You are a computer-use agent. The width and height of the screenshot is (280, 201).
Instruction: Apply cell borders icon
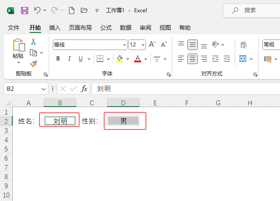pyautogui.click(x=100, y=59)
